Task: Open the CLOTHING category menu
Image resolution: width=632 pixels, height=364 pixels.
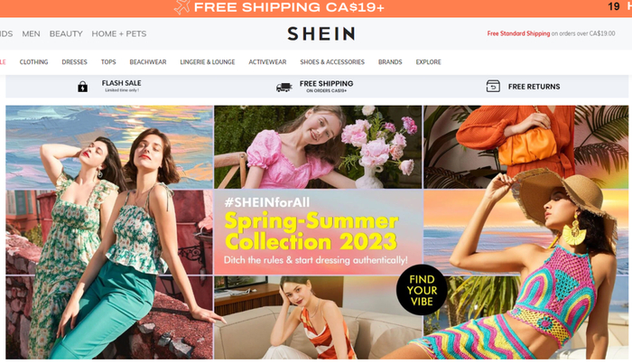Action: click(x=34, y=62)
